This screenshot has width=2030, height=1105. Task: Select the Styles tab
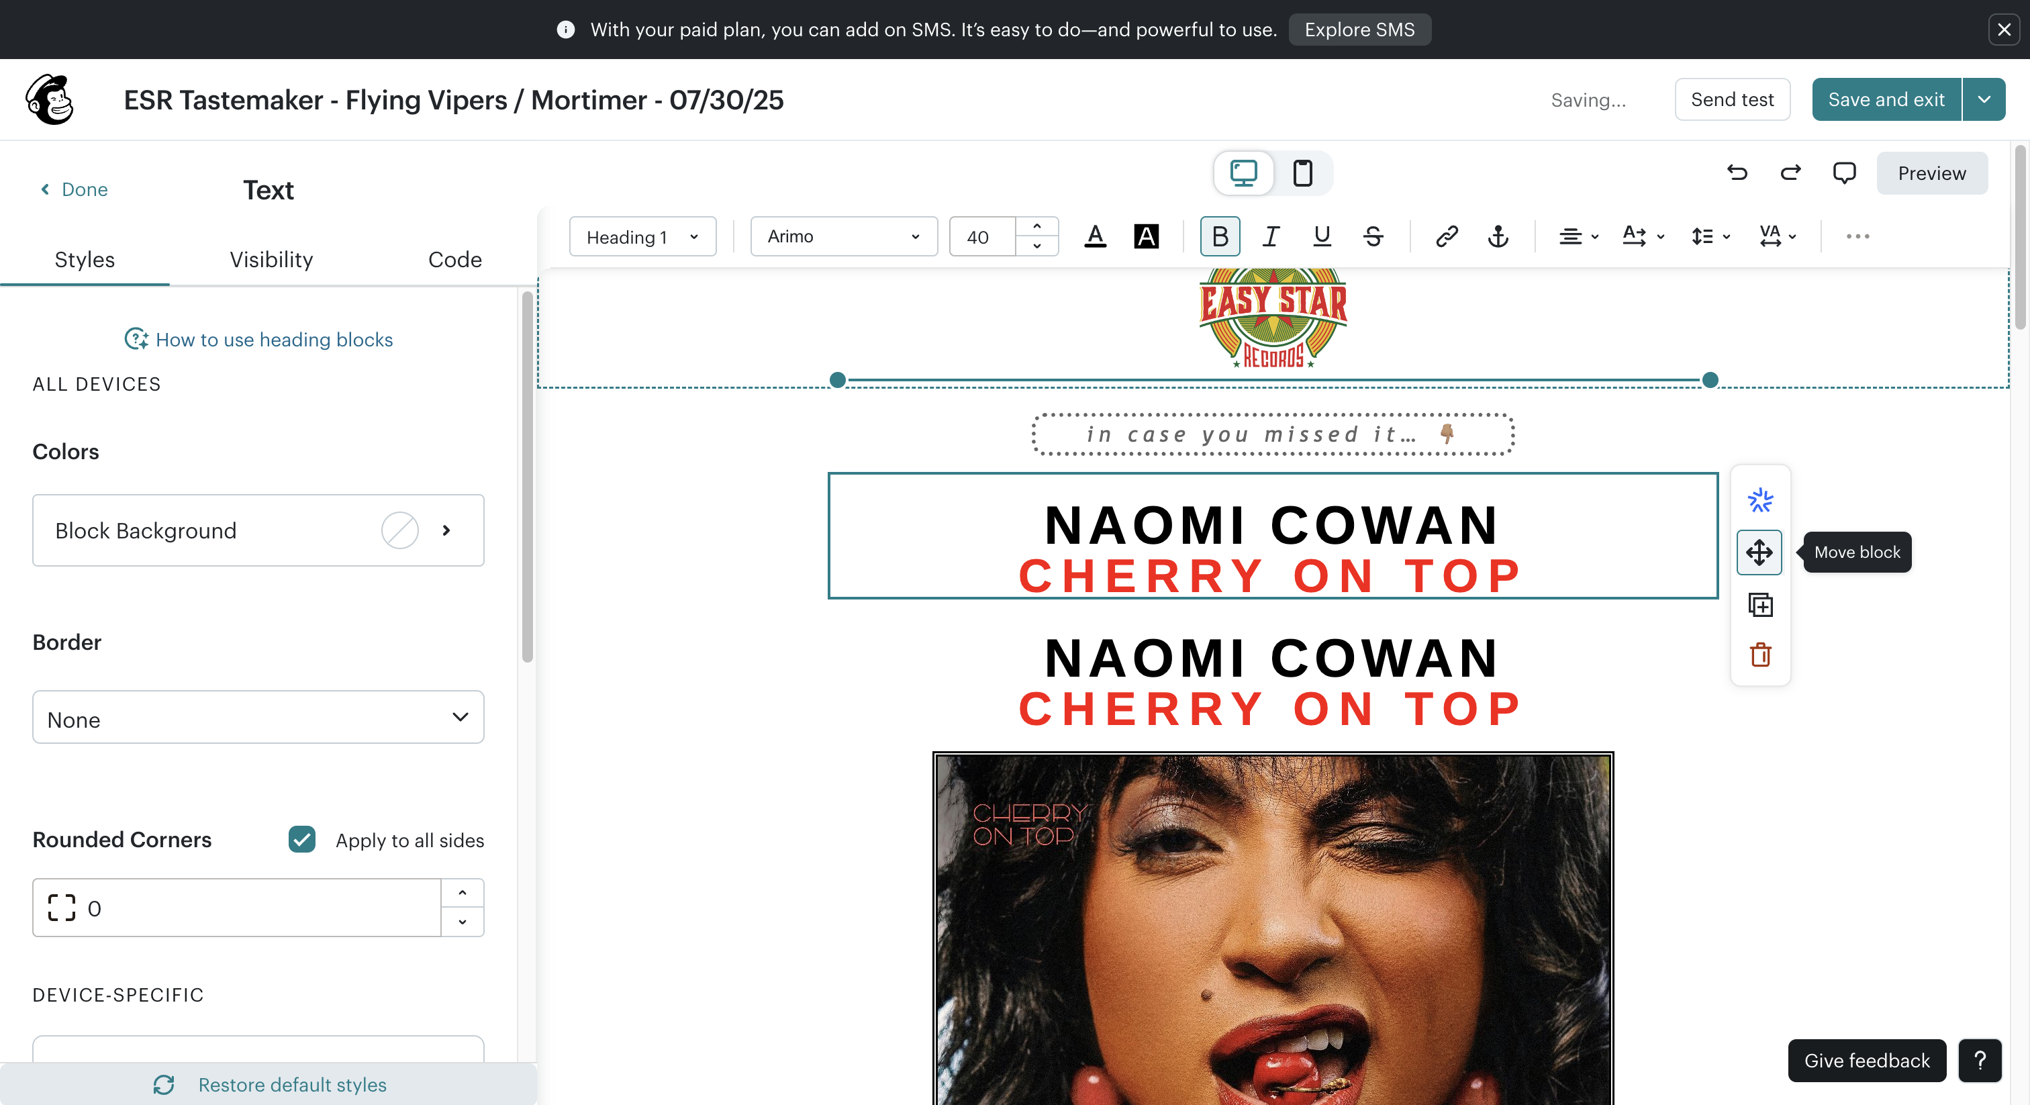click(85, 259)
